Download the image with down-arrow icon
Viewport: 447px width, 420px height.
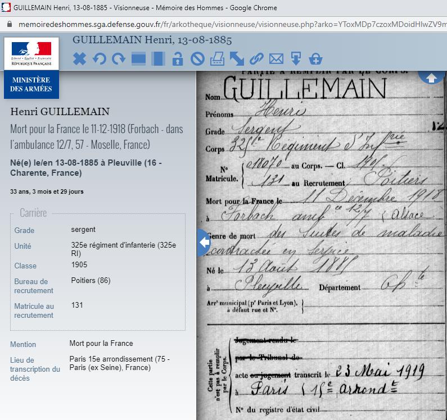click(x=296, y=59)
